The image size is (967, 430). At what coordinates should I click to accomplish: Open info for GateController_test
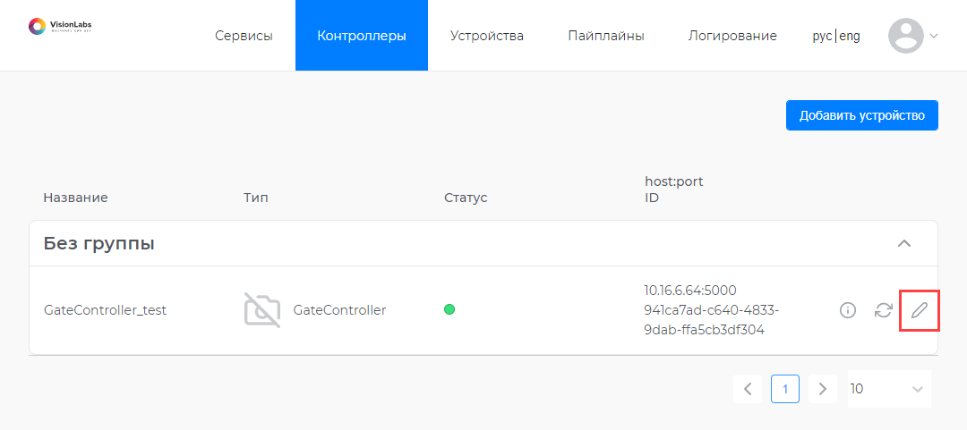click(x=848, y=310)
